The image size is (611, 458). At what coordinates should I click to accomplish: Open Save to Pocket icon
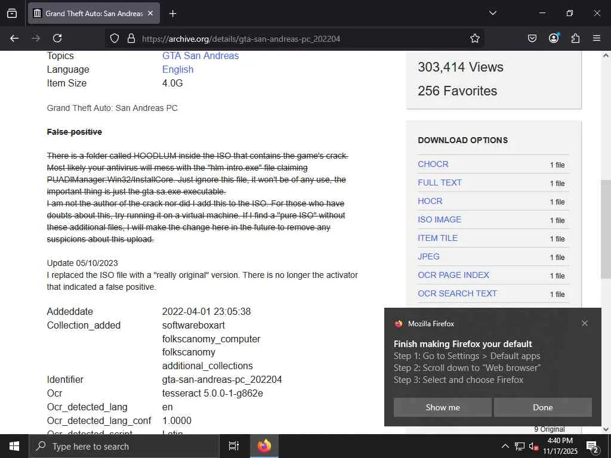coord(532,38)
